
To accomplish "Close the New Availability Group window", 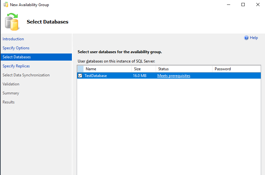I will [x=258, y=5].
